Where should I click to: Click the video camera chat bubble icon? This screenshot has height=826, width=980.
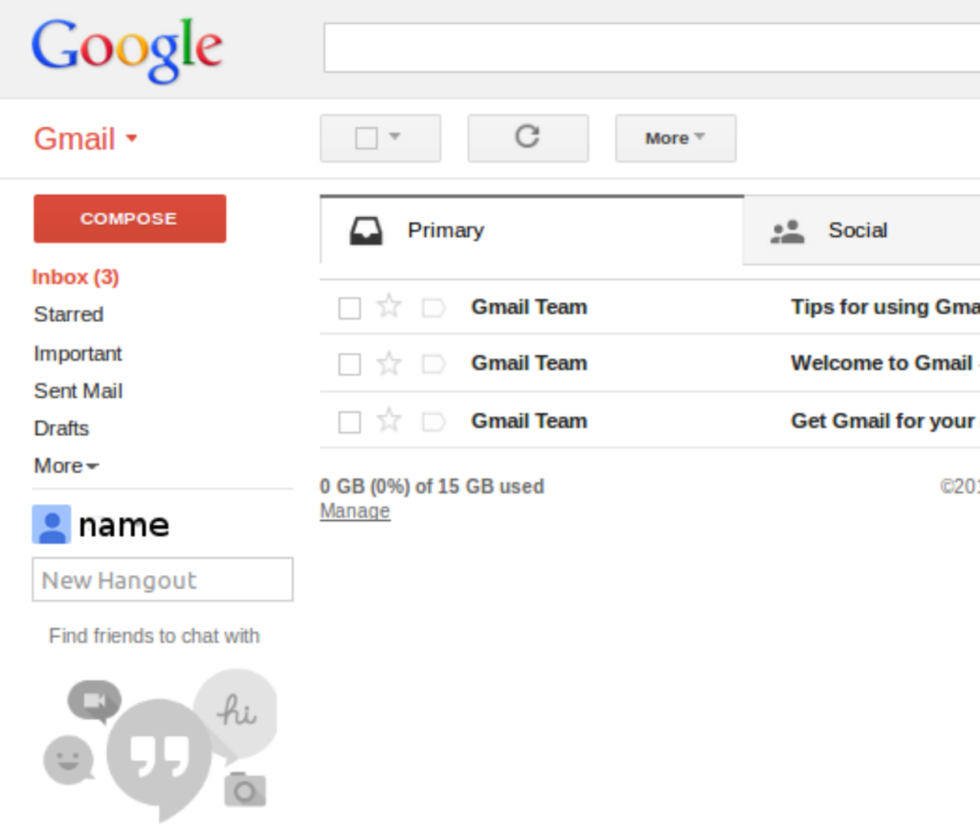coord(95,701)
